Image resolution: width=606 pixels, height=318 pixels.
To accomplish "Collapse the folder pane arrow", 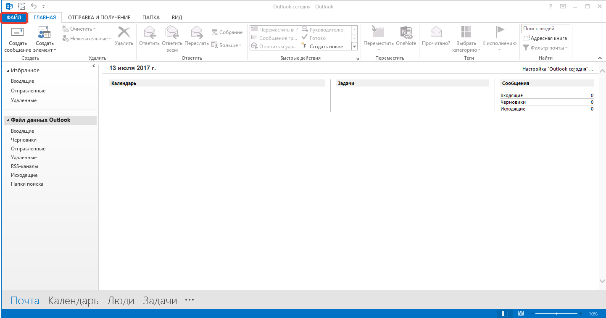I will coord(93,66).
